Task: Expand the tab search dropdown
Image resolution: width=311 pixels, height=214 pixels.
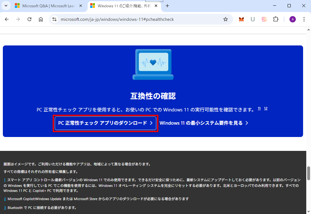Action: pos(6,6)
